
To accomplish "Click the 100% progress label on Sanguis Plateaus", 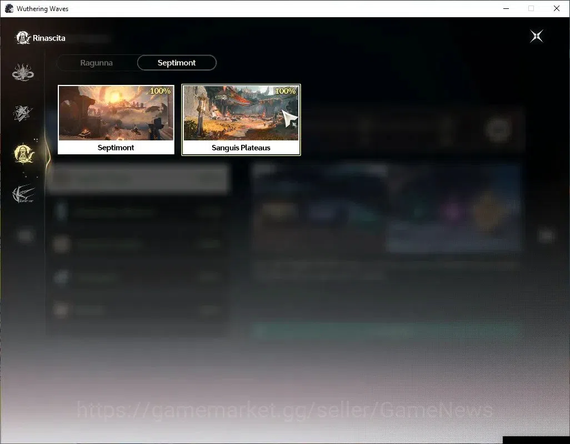I will (x=285, y=91).
